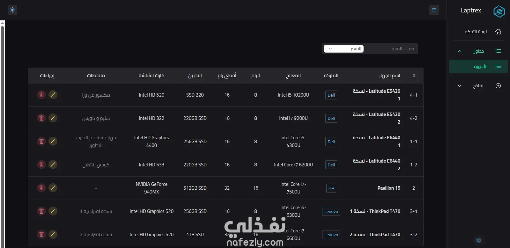Edit the ThinkPad T470 نسخة 2 row
This screenshot has height=248, width=510.
click(53, 234)
